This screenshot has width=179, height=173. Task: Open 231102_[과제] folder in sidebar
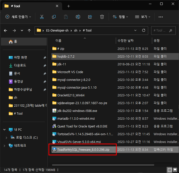coord(28,105)
